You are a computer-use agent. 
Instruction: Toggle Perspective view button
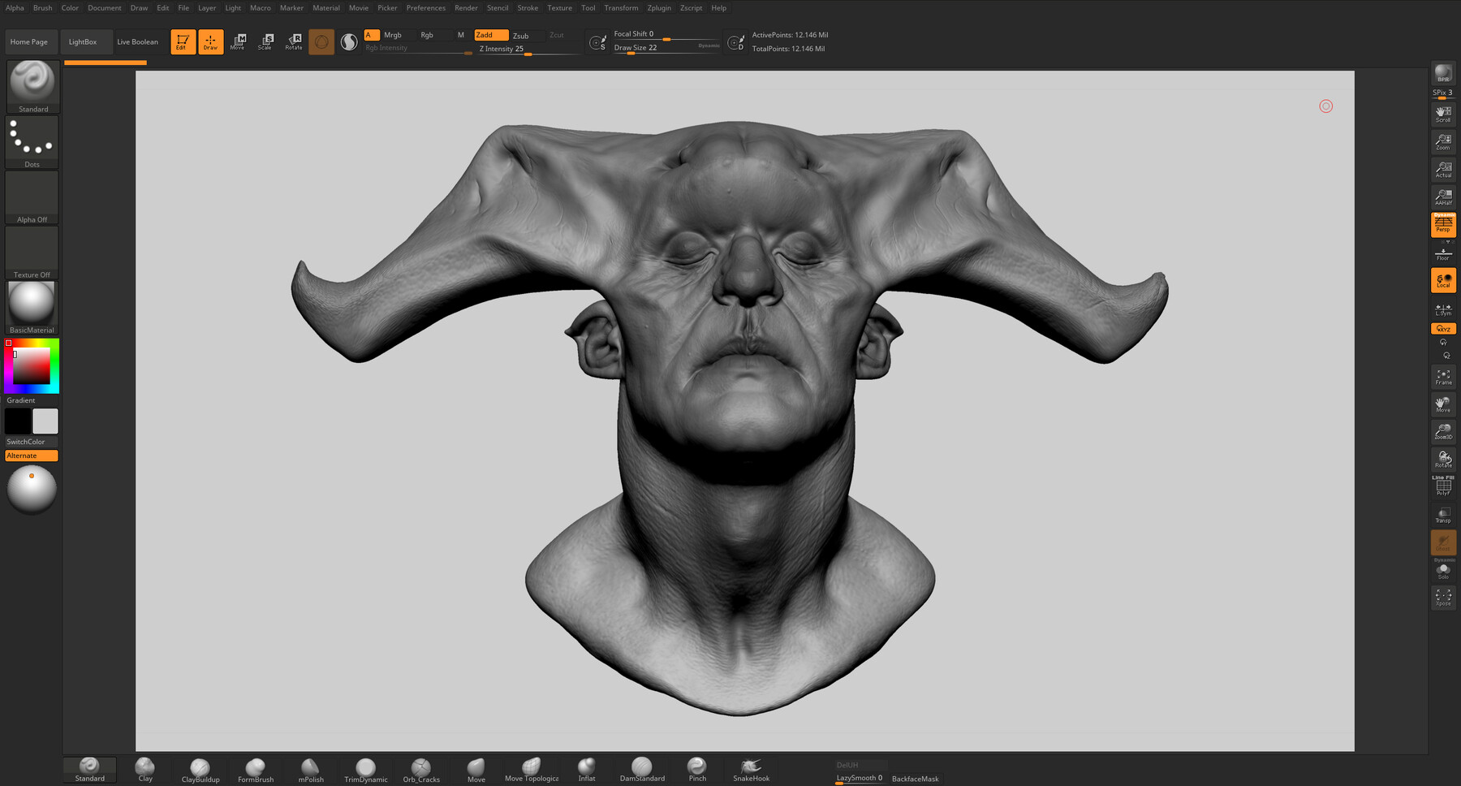pyautogui.click(x=1443, y=225)
